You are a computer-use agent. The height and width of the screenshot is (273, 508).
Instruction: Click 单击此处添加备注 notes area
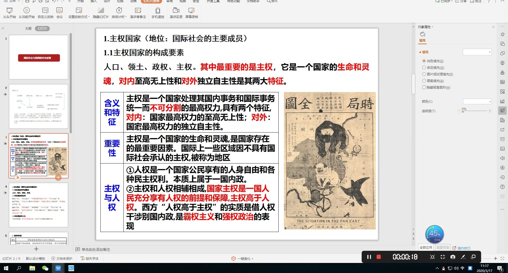click(x=96, y=249)
